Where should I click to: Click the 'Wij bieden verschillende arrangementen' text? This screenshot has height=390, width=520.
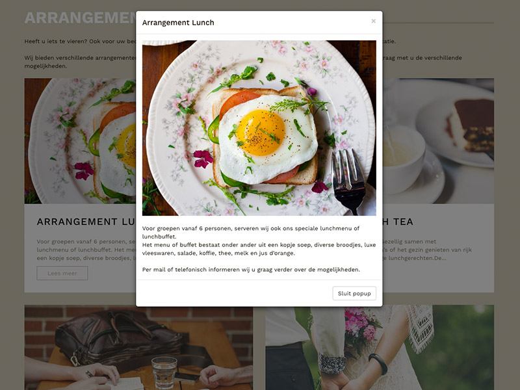80,62
